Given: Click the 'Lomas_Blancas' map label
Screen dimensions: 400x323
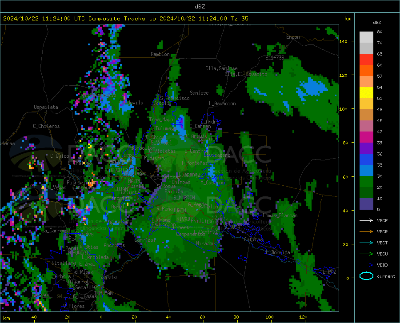Looking at the screenshot, I should (x=280, y=215).
